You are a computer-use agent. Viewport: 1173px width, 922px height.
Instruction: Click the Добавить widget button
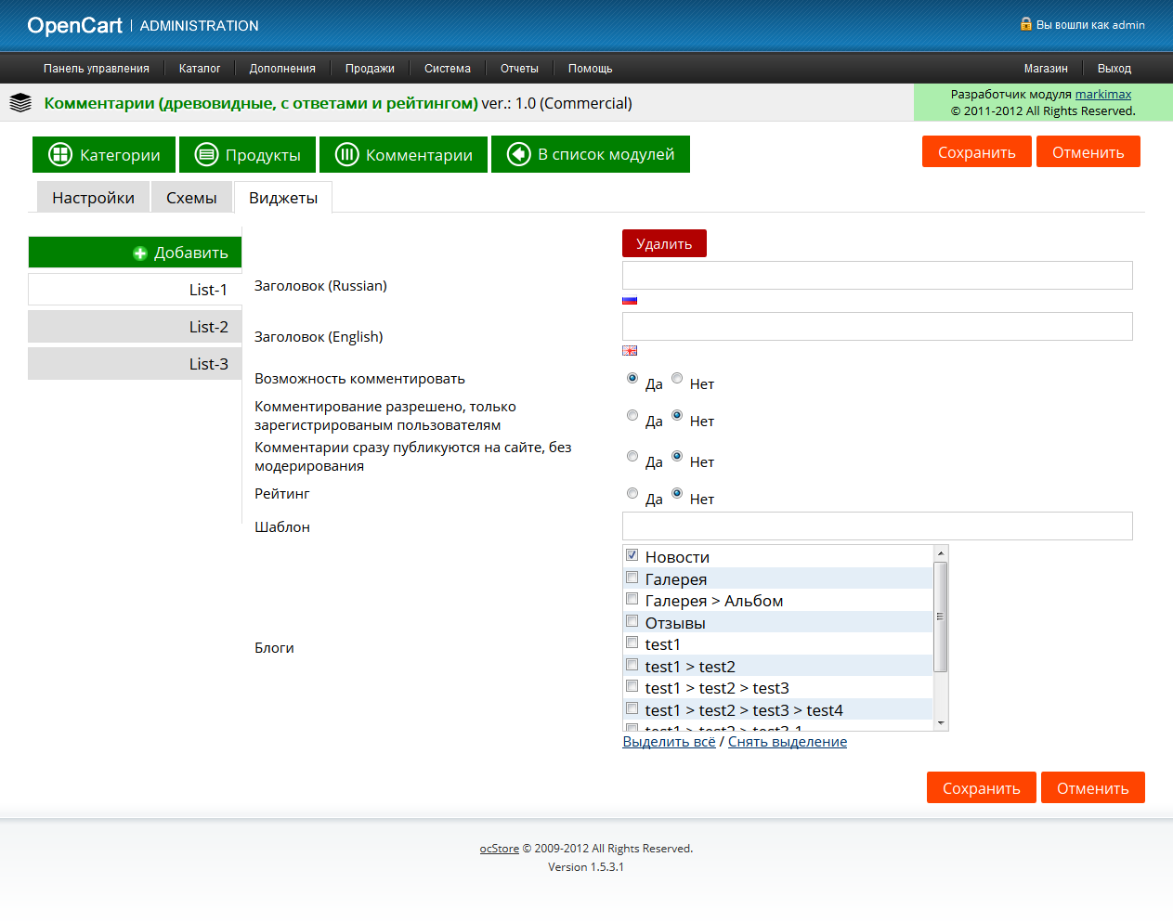point(135,253)
